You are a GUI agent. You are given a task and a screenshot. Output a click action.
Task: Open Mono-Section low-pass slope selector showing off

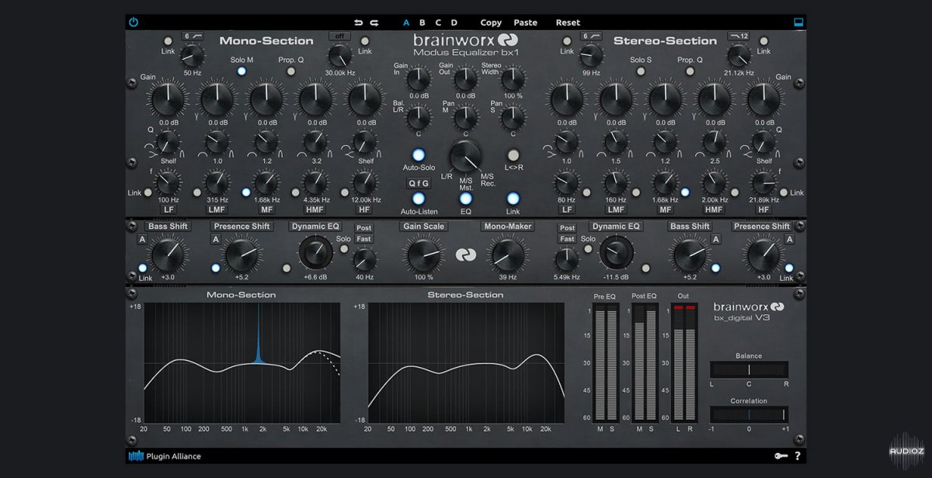(339, 36)
